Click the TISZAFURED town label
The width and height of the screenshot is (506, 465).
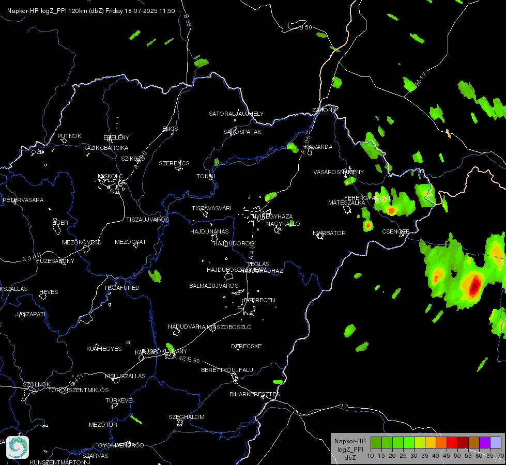click(x=121, y=287)
